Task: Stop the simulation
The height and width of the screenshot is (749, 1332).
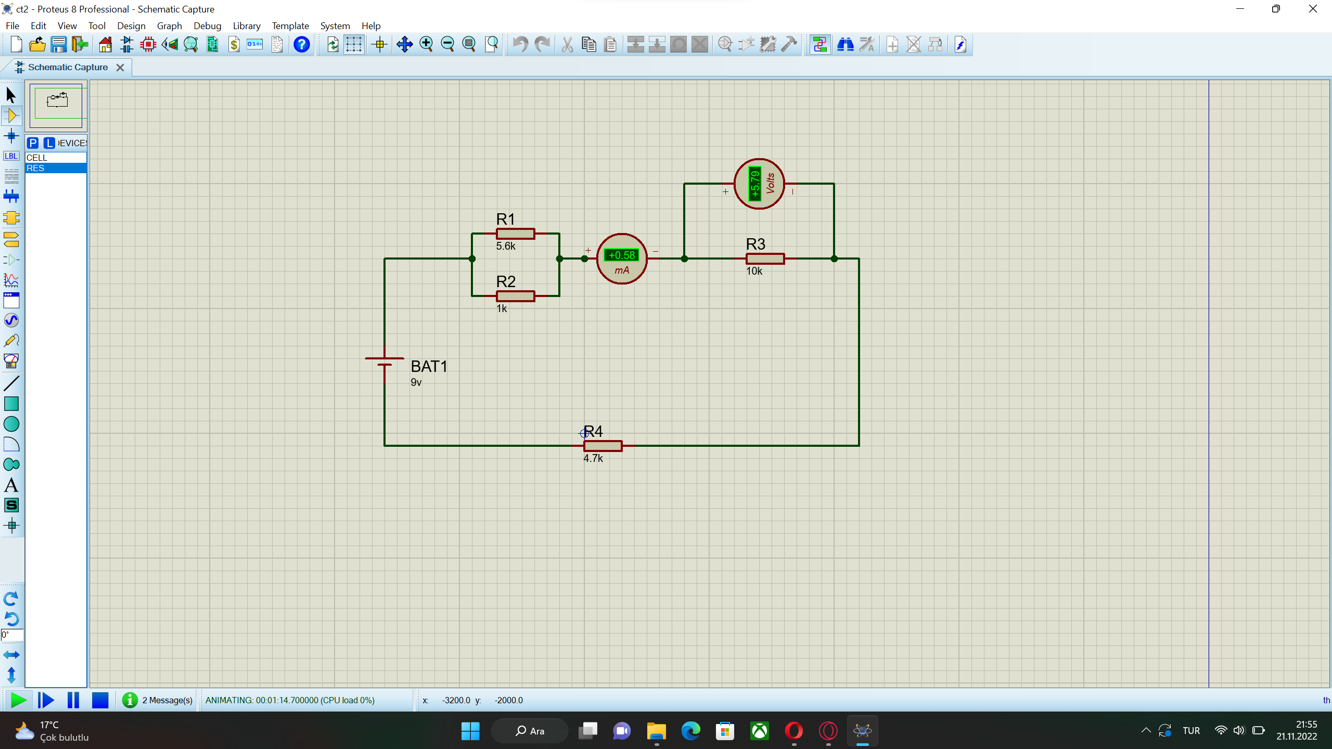Action: pos(100,700)
